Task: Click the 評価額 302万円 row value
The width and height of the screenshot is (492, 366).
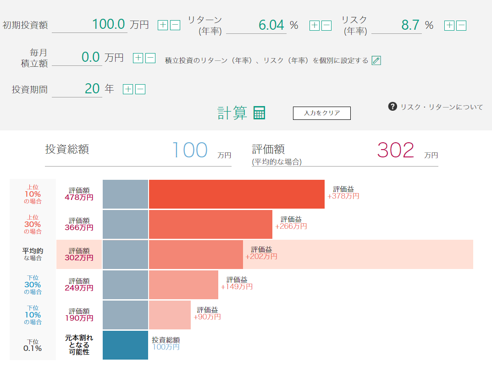Action: (x=79, y=254)
